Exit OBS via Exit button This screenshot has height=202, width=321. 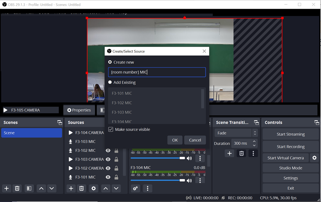291,188
